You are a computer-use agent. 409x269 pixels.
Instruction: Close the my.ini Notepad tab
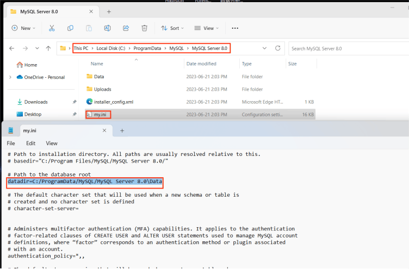pos(104,130)
